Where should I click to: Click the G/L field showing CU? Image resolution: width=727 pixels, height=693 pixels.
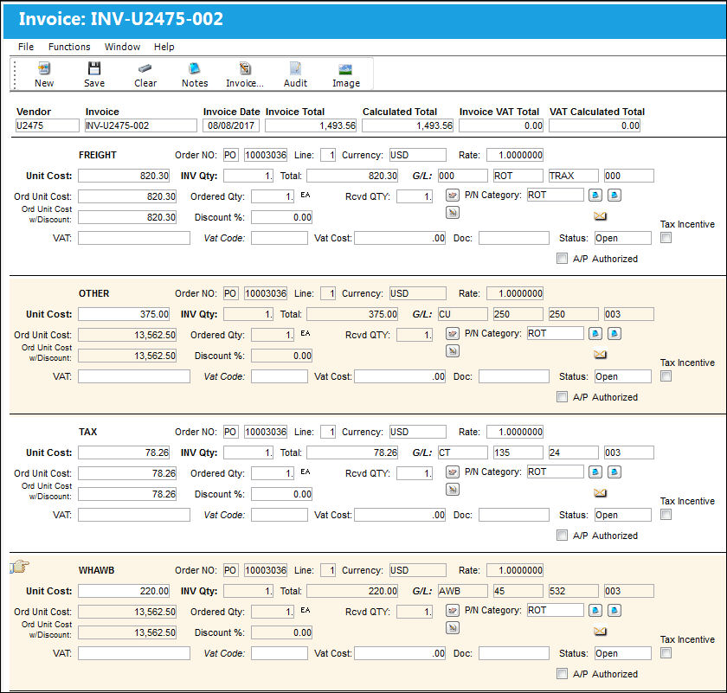tap(463, 314)
